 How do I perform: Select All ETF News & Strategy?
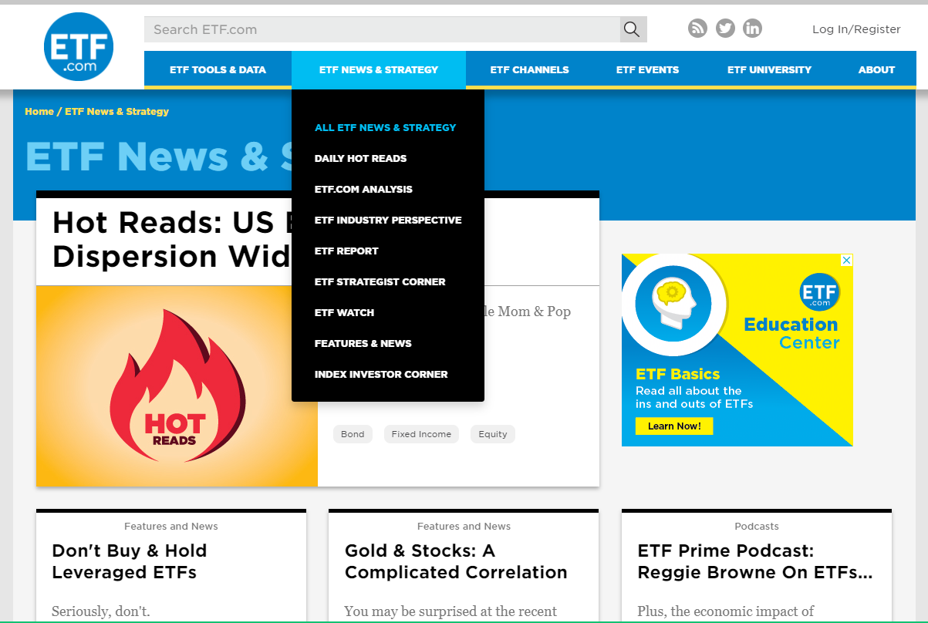(x=385, y=127)
